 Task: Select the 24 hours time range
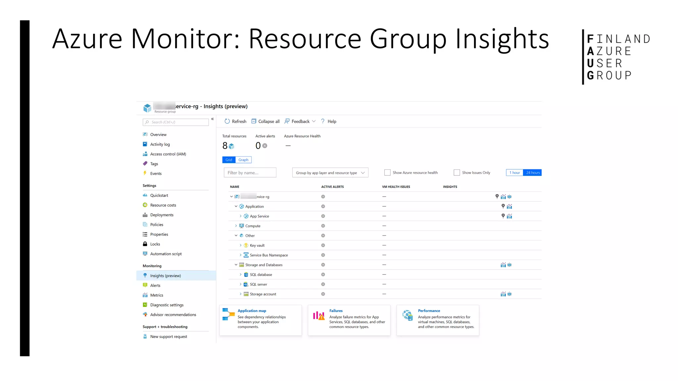click(533, 172)
